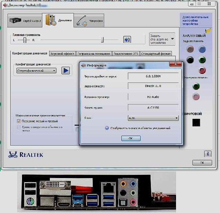Click the main volume slider handle

[x=102, y=40]
